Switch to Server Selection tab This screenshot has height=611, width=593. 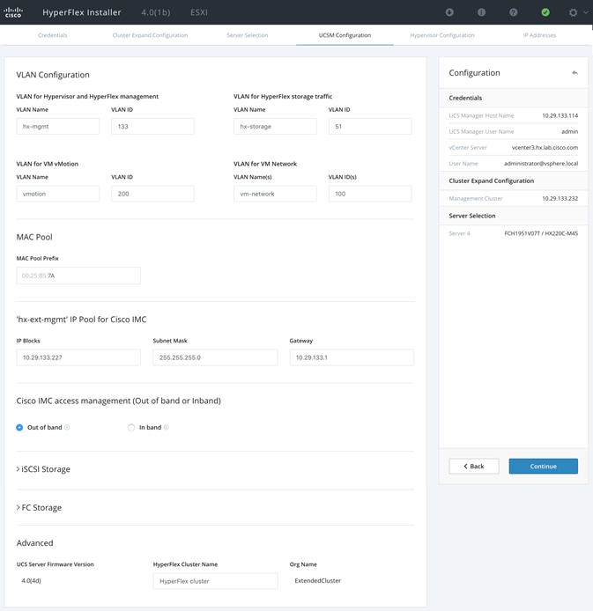tap(248, 35)
